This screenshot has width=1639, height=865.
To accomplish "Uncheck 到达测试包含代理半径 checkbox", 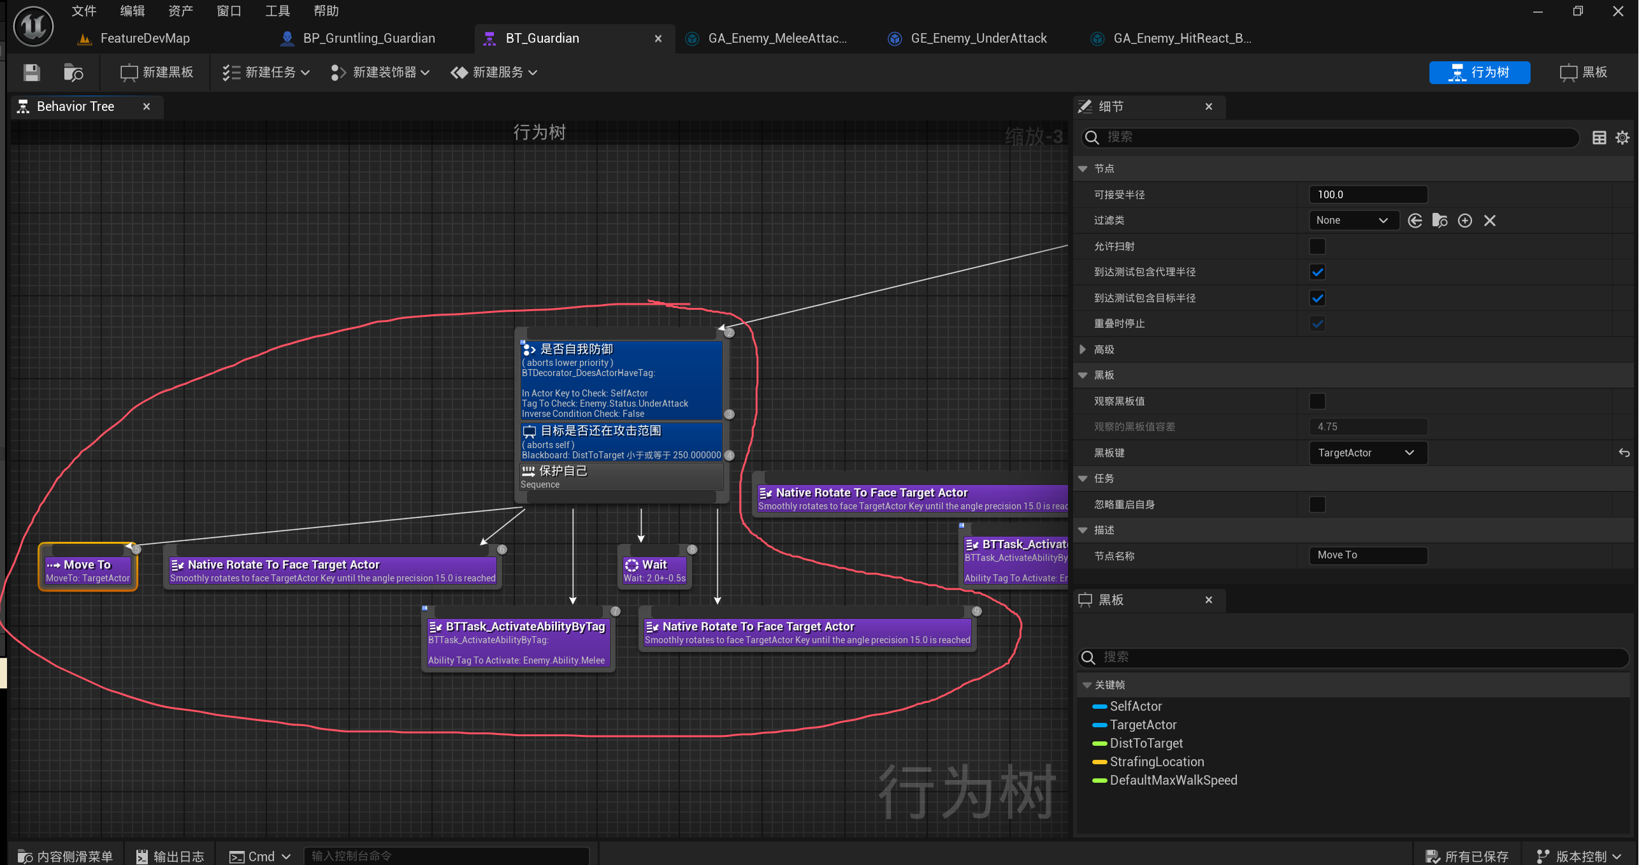I will (x=1317, y=272).
